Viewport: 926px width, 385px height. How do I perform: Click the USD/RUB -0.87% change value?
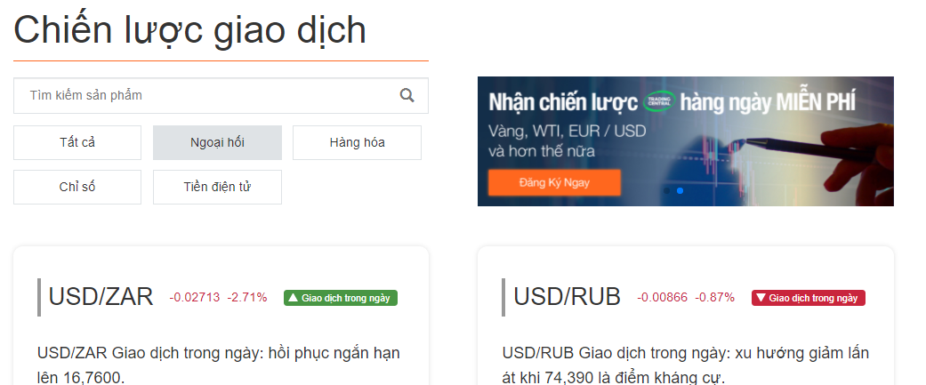(x=714, y=298)
